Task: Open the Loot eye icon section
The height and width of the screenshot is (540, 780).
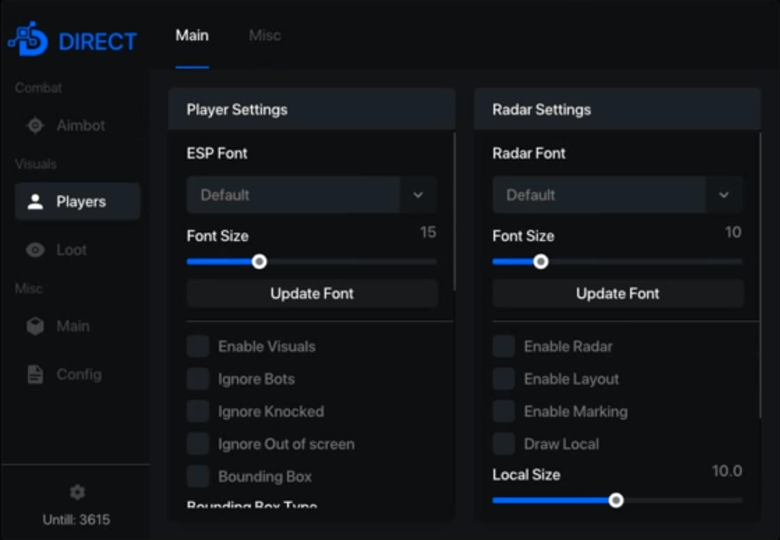Action: click(35, 250)
